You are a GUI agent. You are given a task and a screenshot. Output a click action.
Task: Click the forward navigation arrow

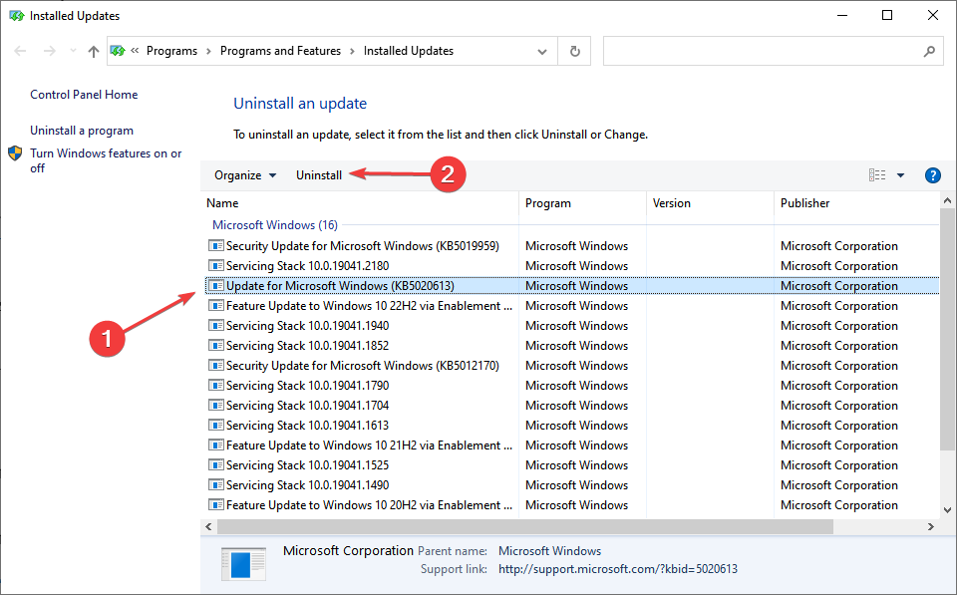(x=50, y=51)
